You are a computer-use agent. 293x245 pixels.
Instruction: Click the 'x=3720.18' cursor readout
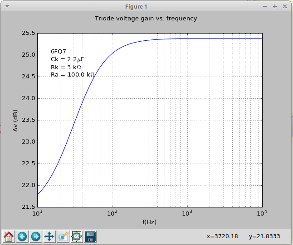[x=222, y=236]
